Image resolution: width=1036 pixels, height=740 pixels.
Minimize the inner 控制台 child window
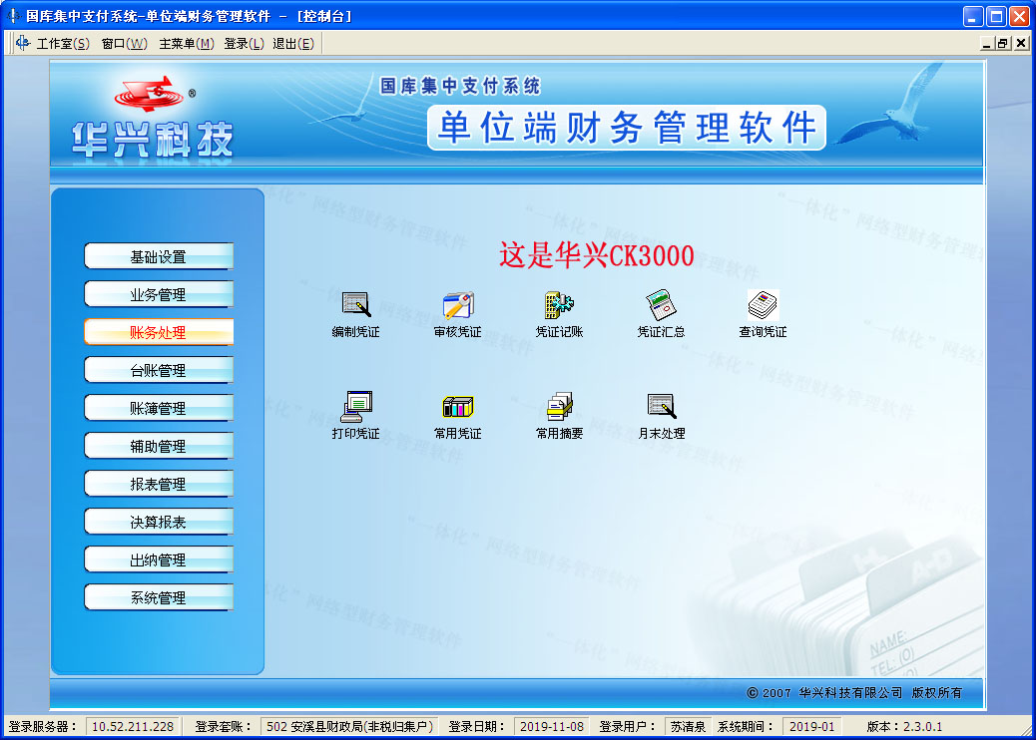(986, 44)
